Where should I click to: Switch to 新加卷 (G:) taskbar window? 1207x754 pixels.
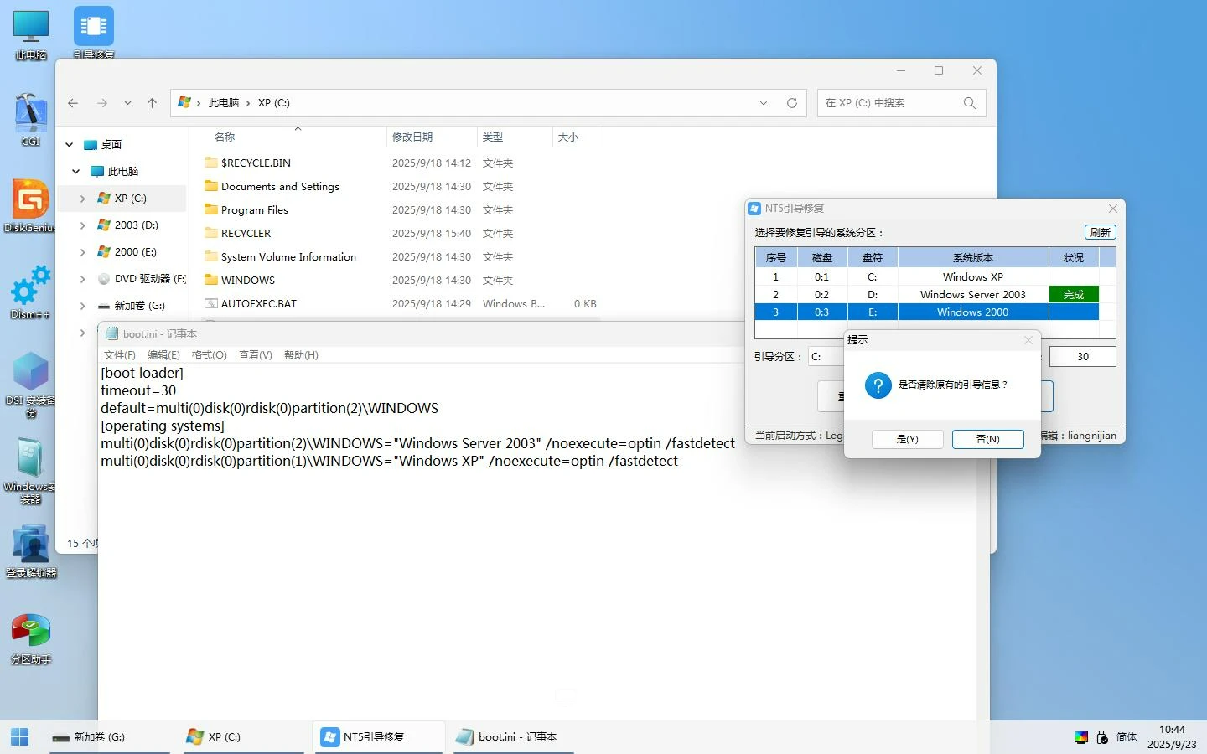tap(109, 737)
